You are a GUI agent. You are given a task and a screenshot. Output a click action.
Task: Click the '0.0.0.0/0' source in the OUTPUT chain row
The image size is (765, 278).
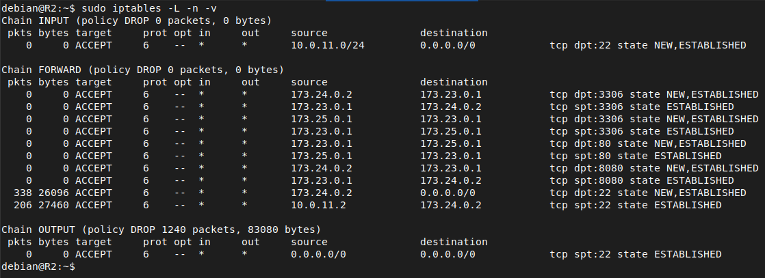[x=319, y=254]
